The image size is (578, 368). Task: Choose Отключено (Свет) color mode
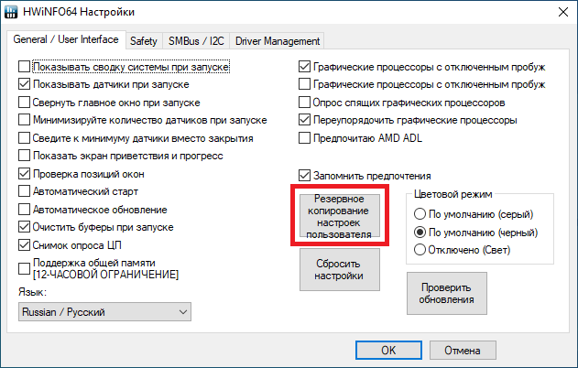(x=420, y=250)
